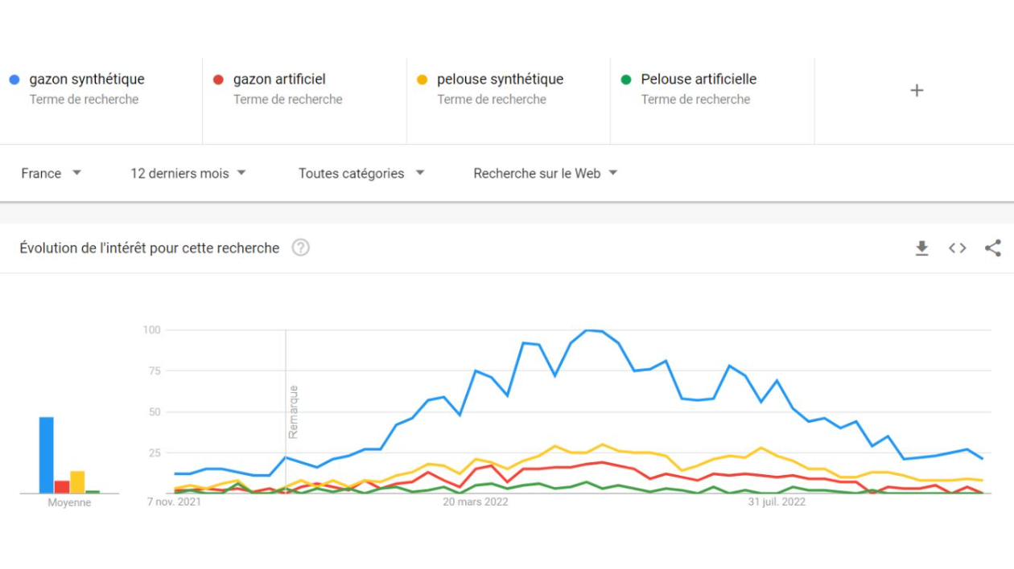Click red dot of gazon artificiel term
The width and height of the screenshot is (1014, 569).
[x=218, y=80]
